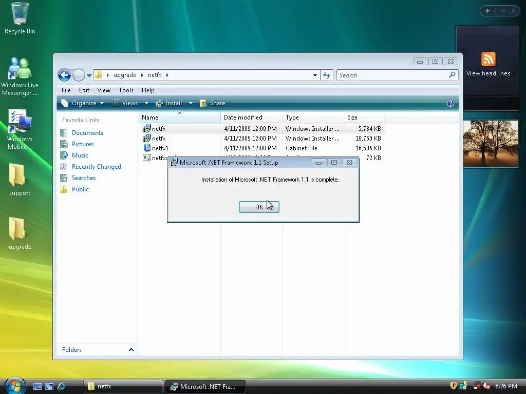Click the muted volume tray icon
The height and width of the screenshot is (394, 526).
[x=486, y=386]
